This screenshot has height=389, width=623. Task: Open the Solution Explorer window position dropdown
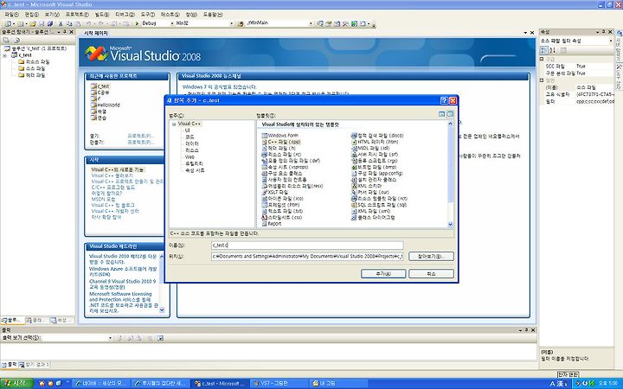59,32
